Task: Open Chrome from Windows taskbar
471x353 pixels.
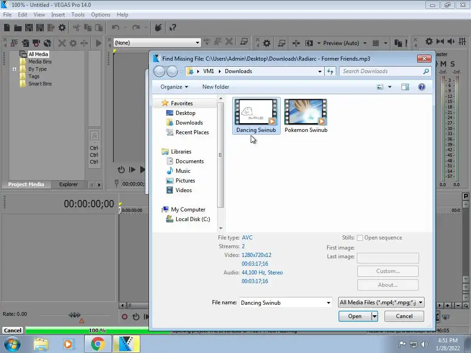Action: tap(98, 344)
